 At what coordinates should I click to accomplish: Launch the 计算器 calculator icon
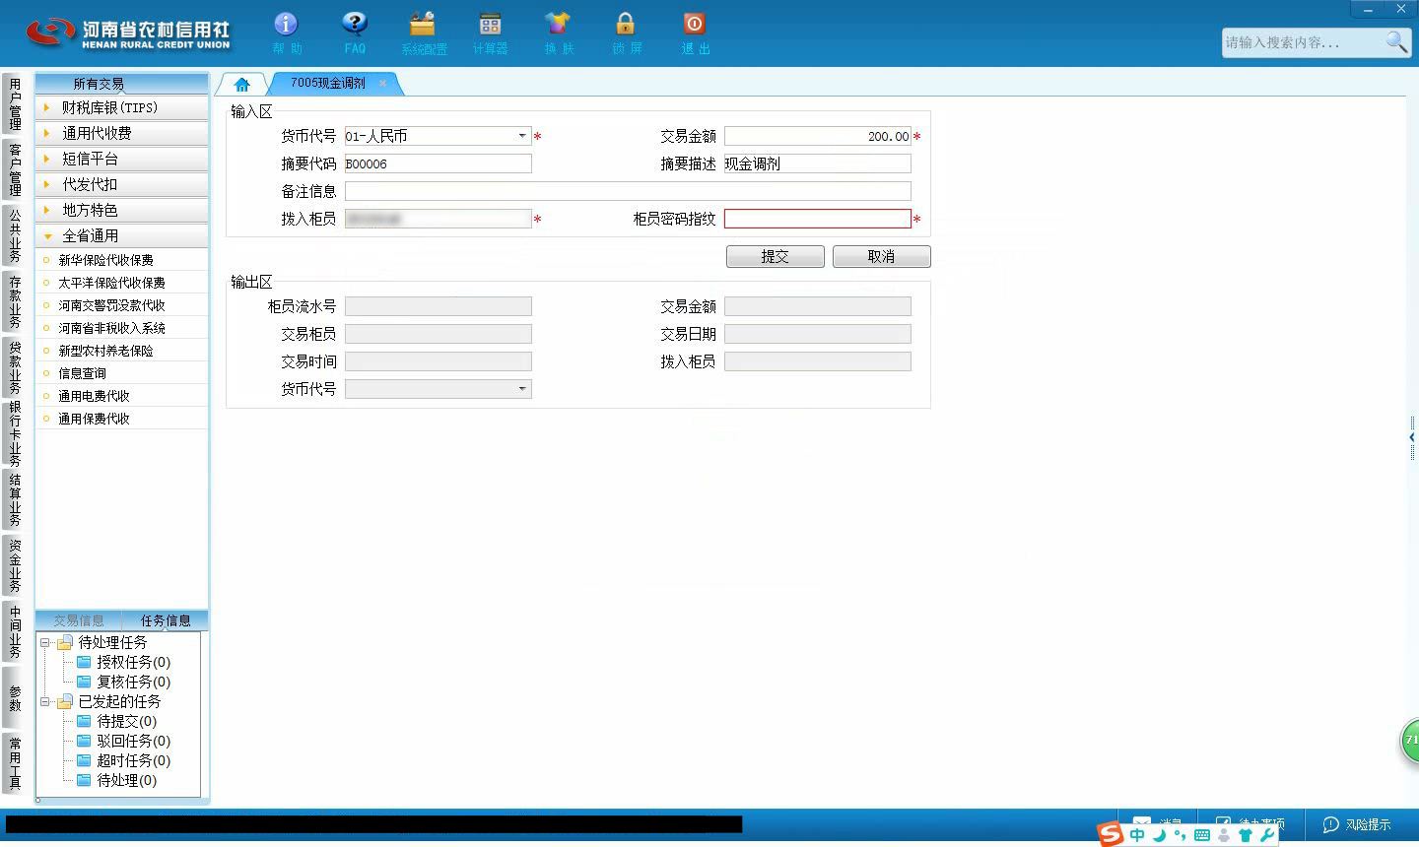coord(490,25)
